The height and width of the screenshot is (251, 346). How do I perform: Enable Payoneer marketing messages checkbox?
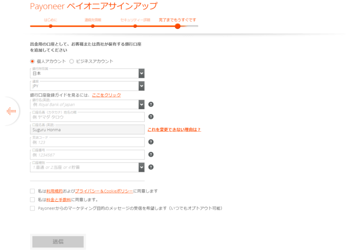tap(32, 208)
